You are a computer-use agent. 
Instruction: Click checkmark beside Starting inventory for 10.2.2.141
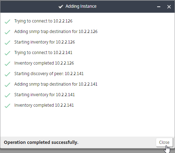tap(7, 95)
